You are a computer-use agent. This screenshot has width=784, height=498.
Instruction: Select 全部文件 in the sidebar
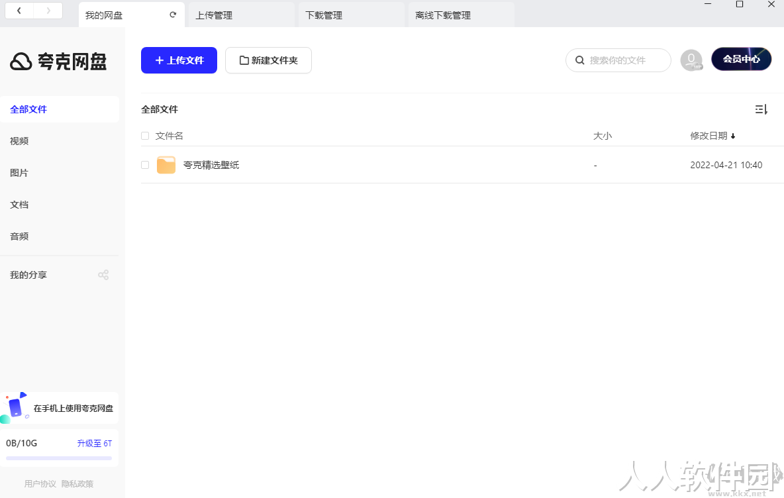point(60,109)
